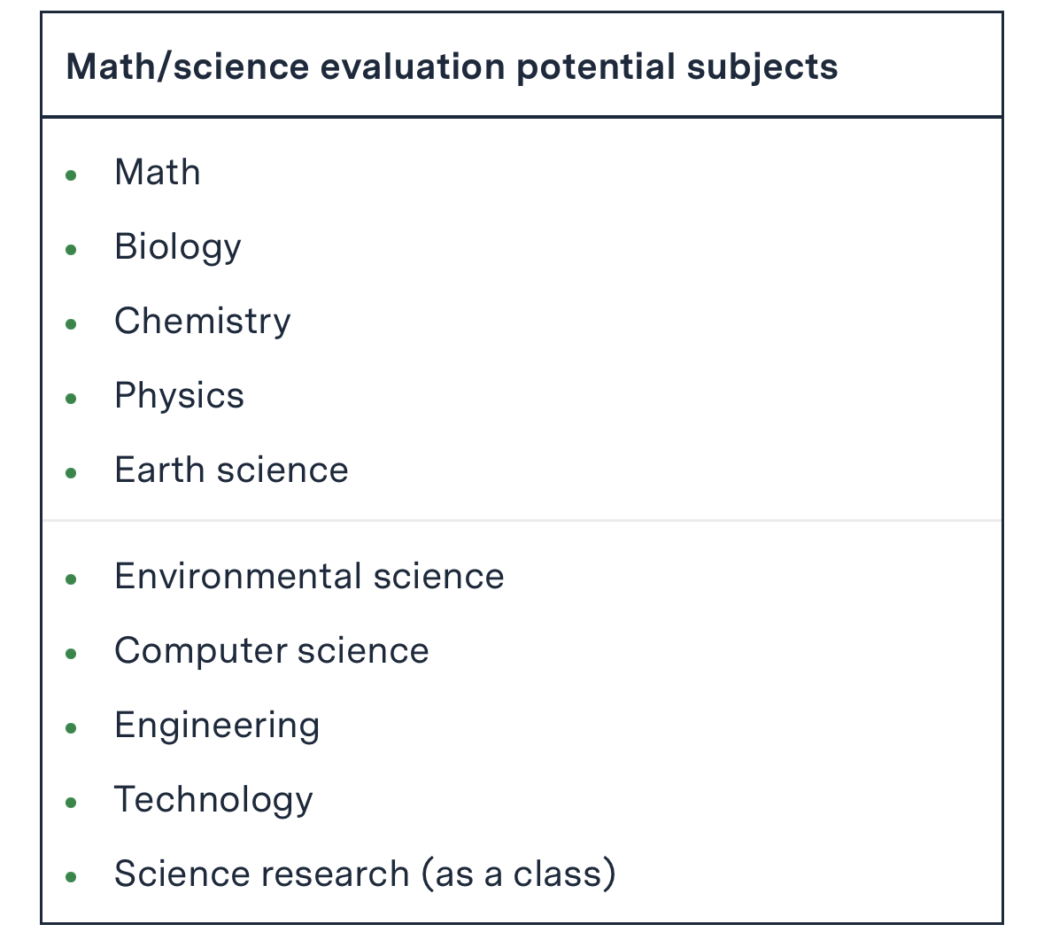Click the green bullet beside Math
This screenshot has height=940, width=1044.
click(x=72, y=175)
